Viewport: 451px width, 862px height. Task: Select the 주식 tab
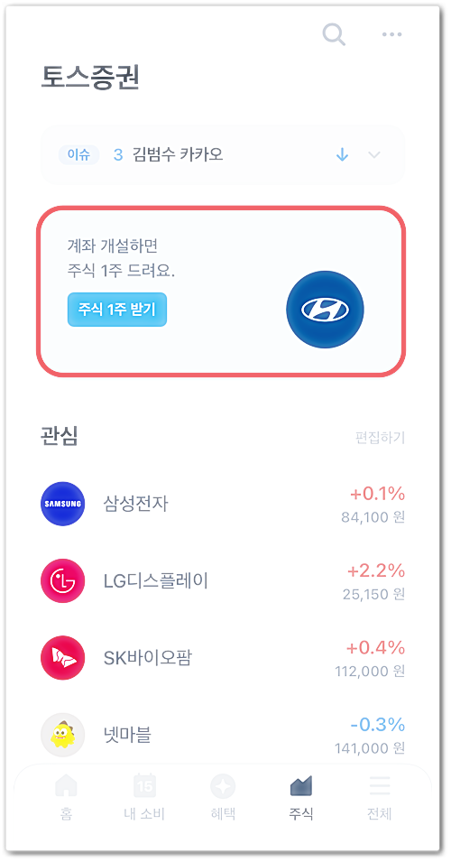(301, 797)
